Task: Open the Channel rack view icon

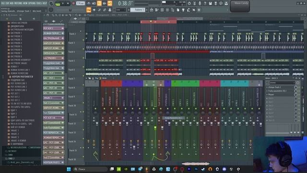Action: [x=162, y=10]
